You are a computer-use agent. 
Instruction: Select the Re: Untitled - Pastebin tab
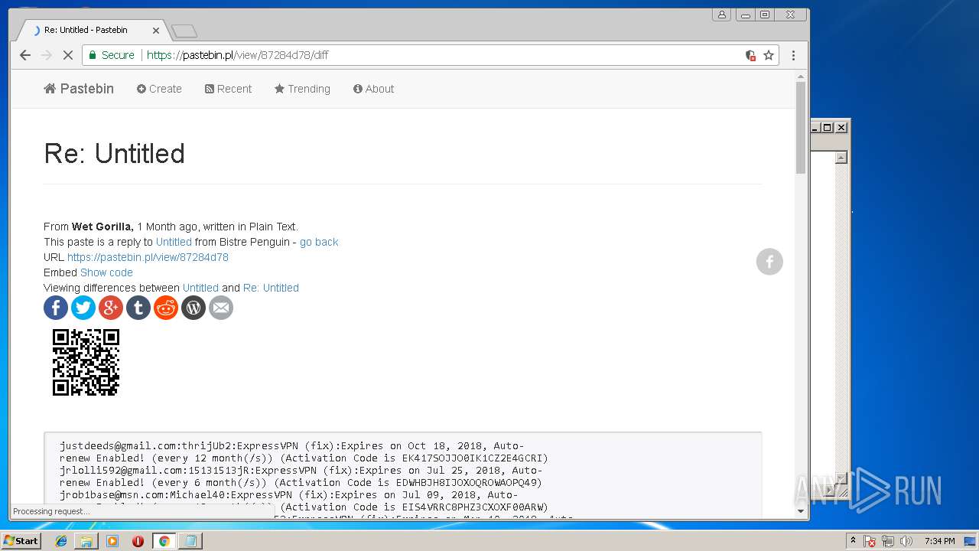tap(92, 30)
